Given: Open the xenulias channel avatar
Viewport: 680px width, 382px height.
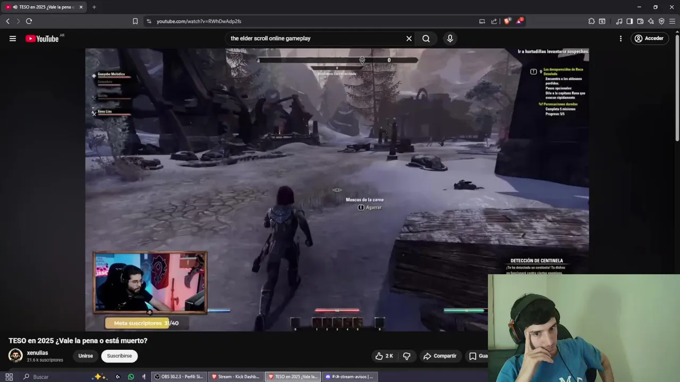Looking at the screenshot, I should [15, 355].
